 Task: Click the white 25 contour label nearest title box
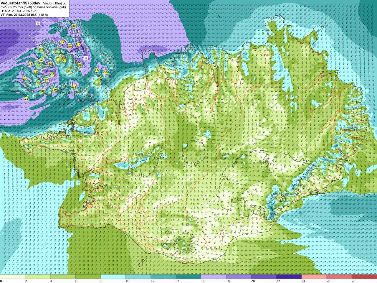(38, 23)
